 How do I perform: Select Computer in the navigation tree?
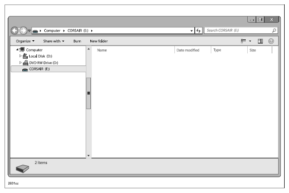[x=34, y=50]
